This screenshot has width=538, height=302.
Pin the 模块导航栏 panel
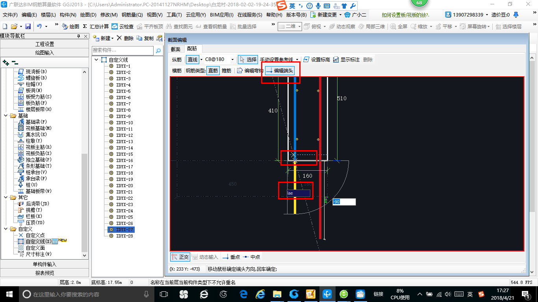[x=78, y=36]
